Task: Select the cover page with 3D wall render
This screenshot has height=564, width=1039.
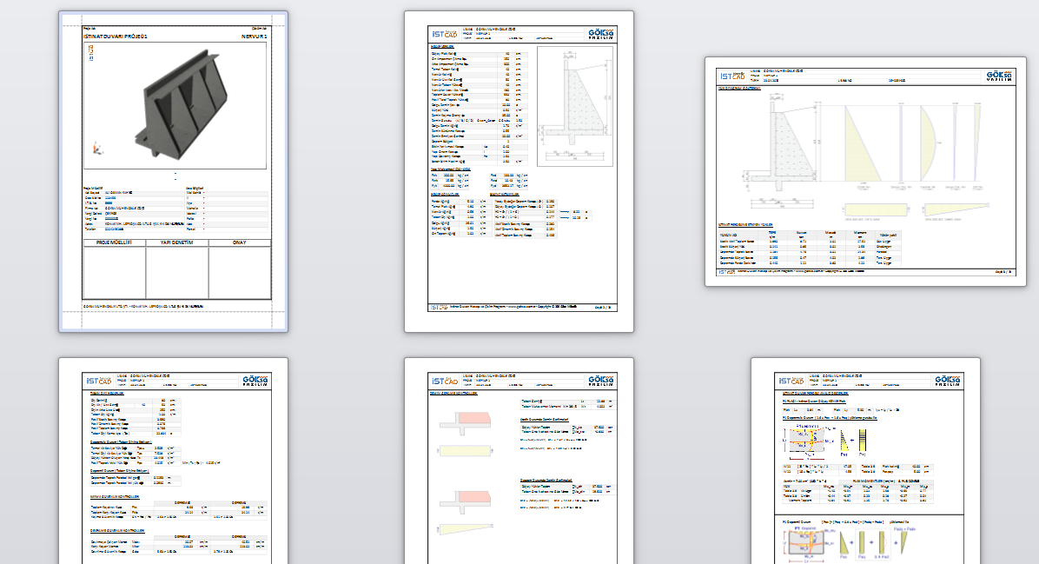Action: [173, 171]
